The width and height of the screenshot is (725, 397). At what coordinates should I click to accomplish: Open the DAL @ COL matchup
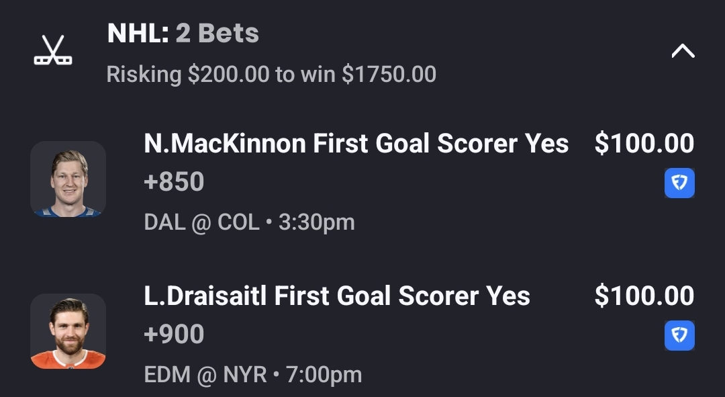pos(201,222)
